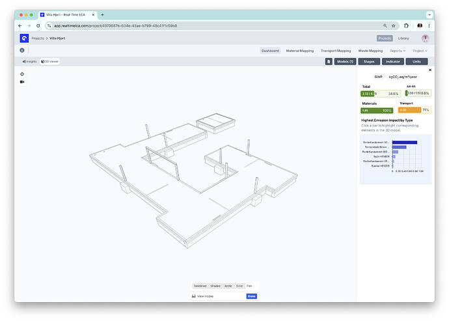Click the Punktfundament chart bar
Viewport: 449px width, 321px height.
click(395, 152)
